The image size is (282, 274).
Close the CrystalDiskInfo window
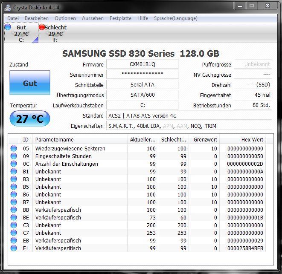tap(267, 6)
